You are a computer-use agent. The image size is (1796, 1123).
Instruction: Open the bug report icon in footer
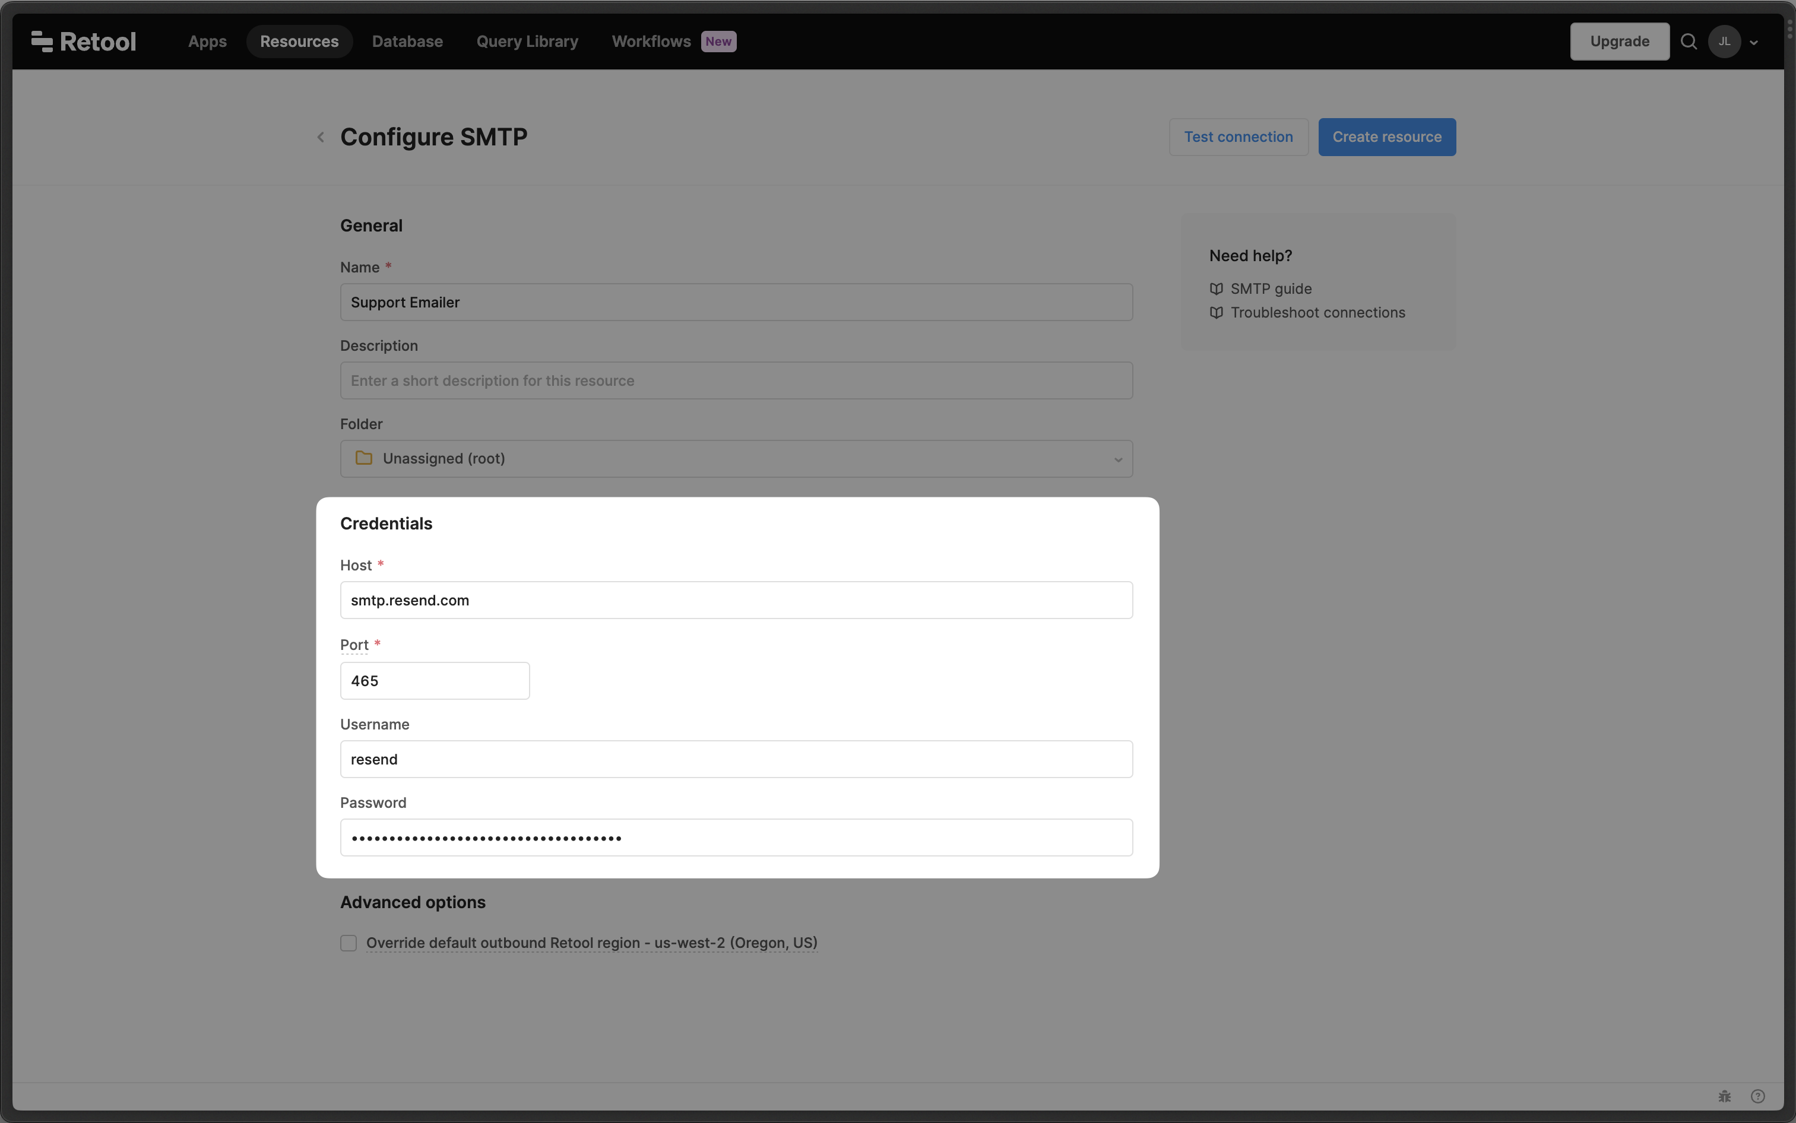(1725, 1096)
